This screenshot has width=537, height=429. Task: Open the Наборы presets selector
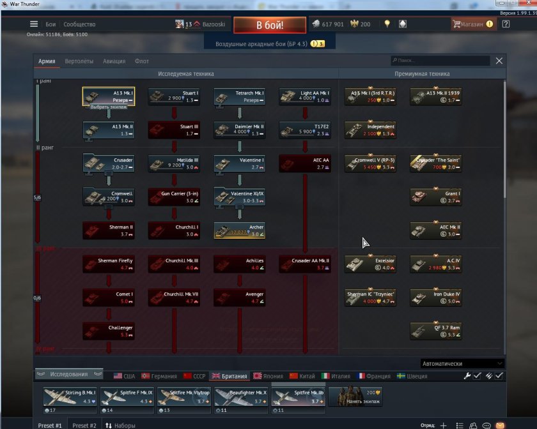coord(120,425)
